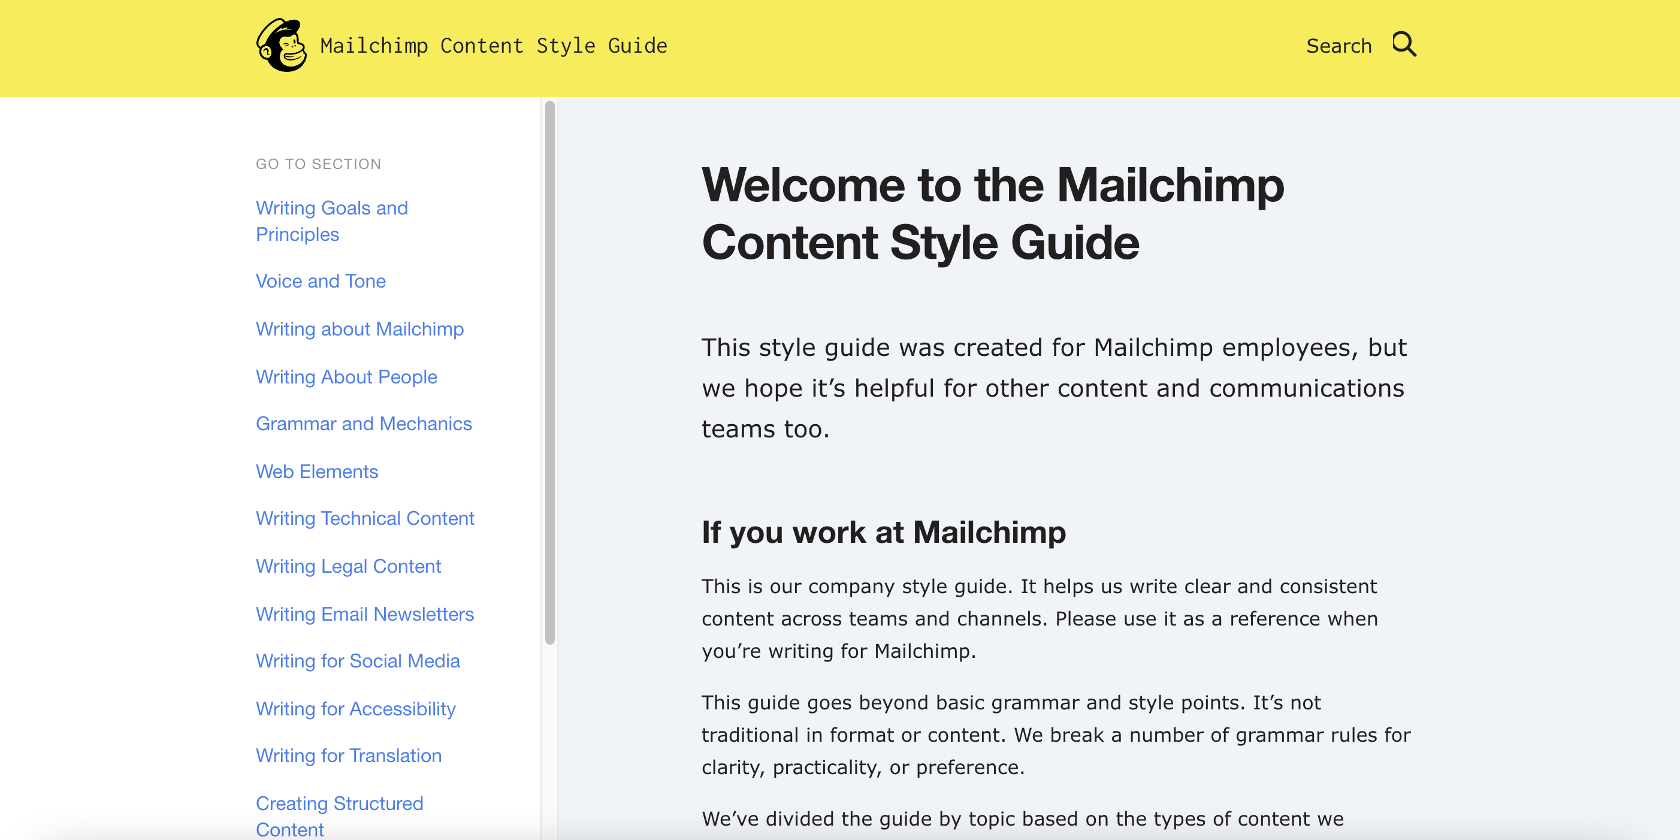Go to Writing Technical Content
The width and height of the screenshot is (1680, 840).
(364, 518)
